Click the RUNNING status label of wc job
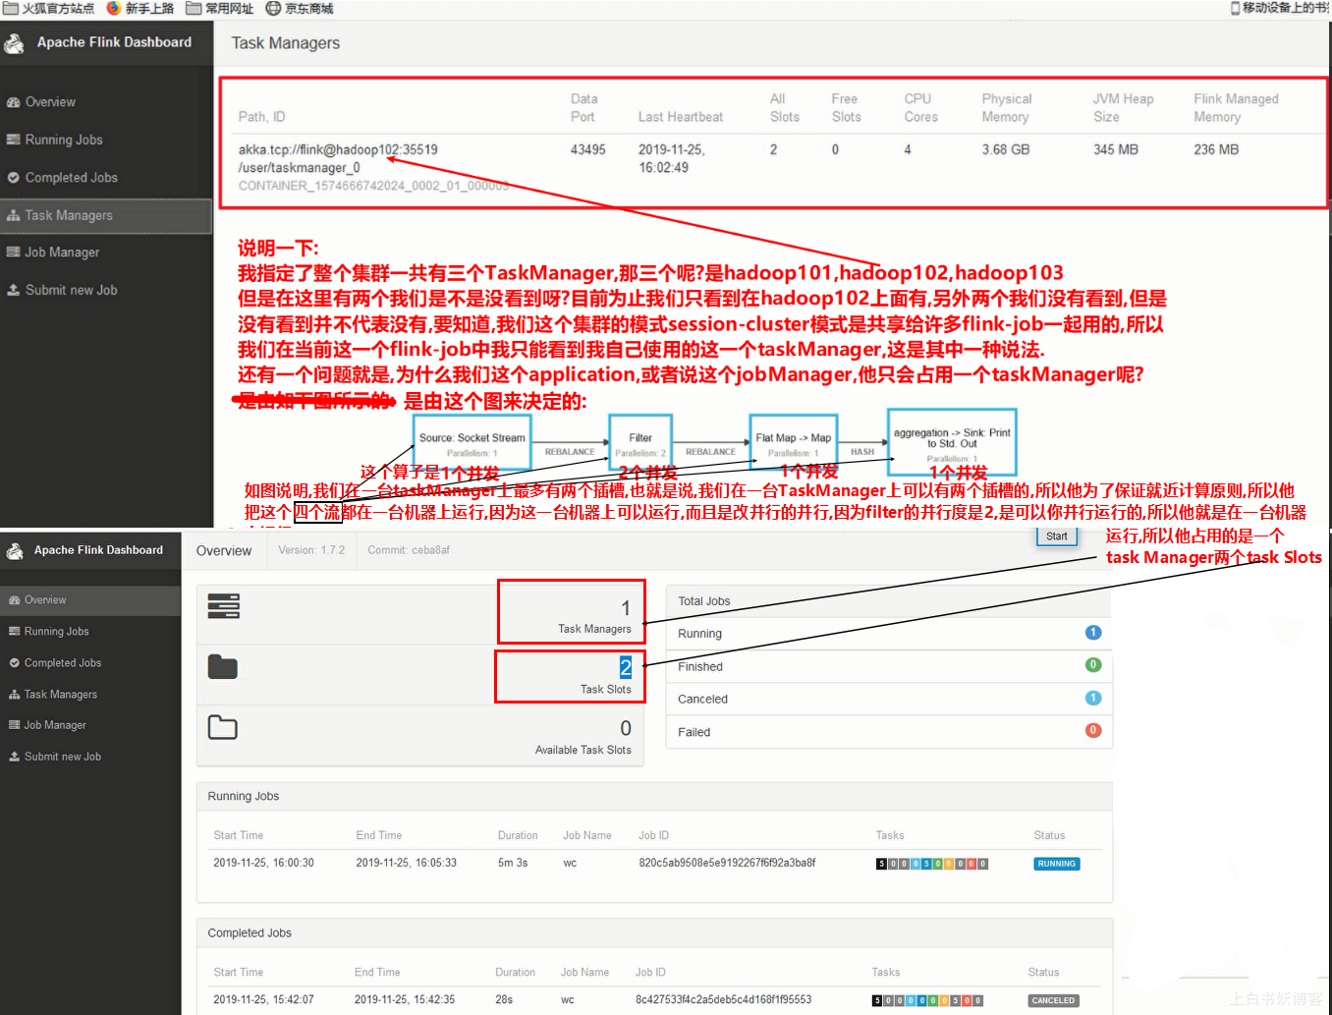Viewport: 1332px width, 1015px height. click(1057, 864)
